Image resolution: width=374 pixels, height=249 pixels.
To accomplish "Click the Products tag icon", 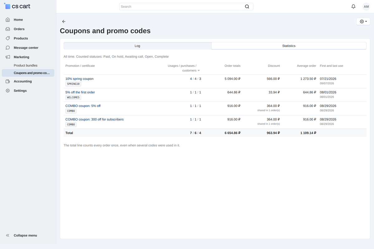I will pos(8,38).
